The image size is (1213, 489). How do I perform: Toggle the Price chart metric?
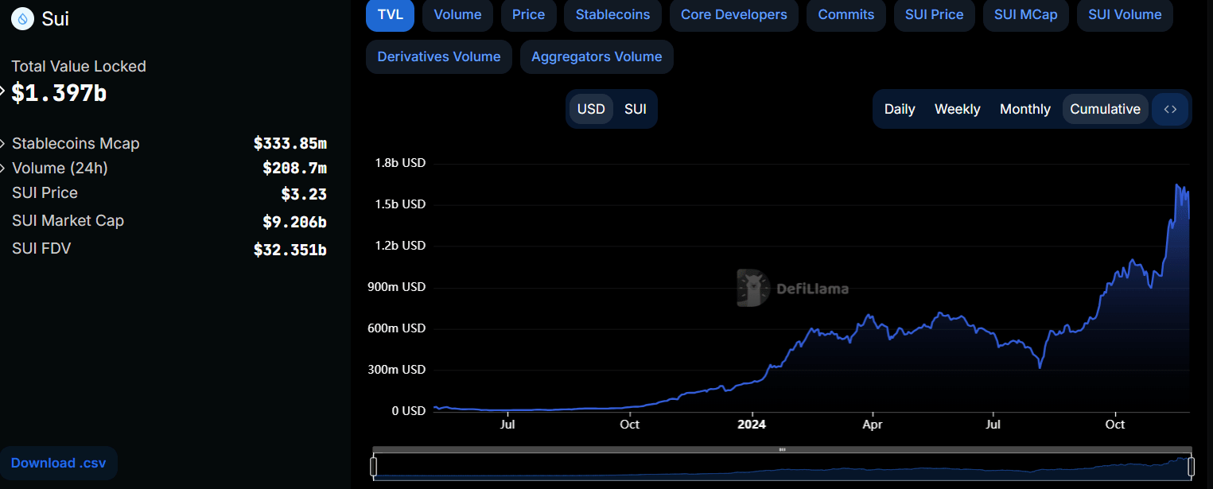(x=529, y=15)
